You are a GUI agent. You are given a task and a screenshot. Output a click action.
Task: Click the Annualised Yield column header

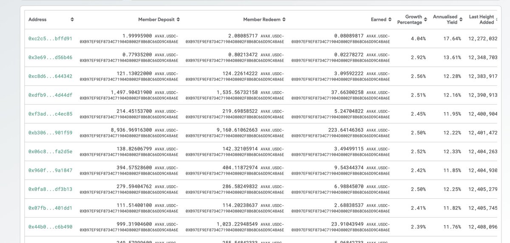(x=445, y=20)
